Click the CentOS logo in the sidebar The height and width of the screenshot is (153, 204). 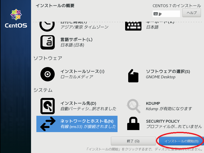coord(16,18)
